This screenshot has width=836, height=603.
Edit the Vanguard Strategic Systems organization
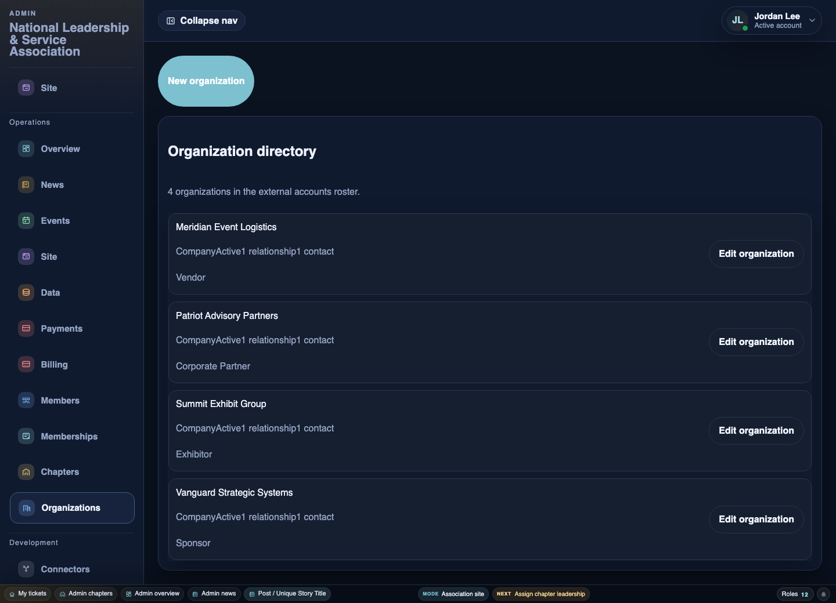756,520
